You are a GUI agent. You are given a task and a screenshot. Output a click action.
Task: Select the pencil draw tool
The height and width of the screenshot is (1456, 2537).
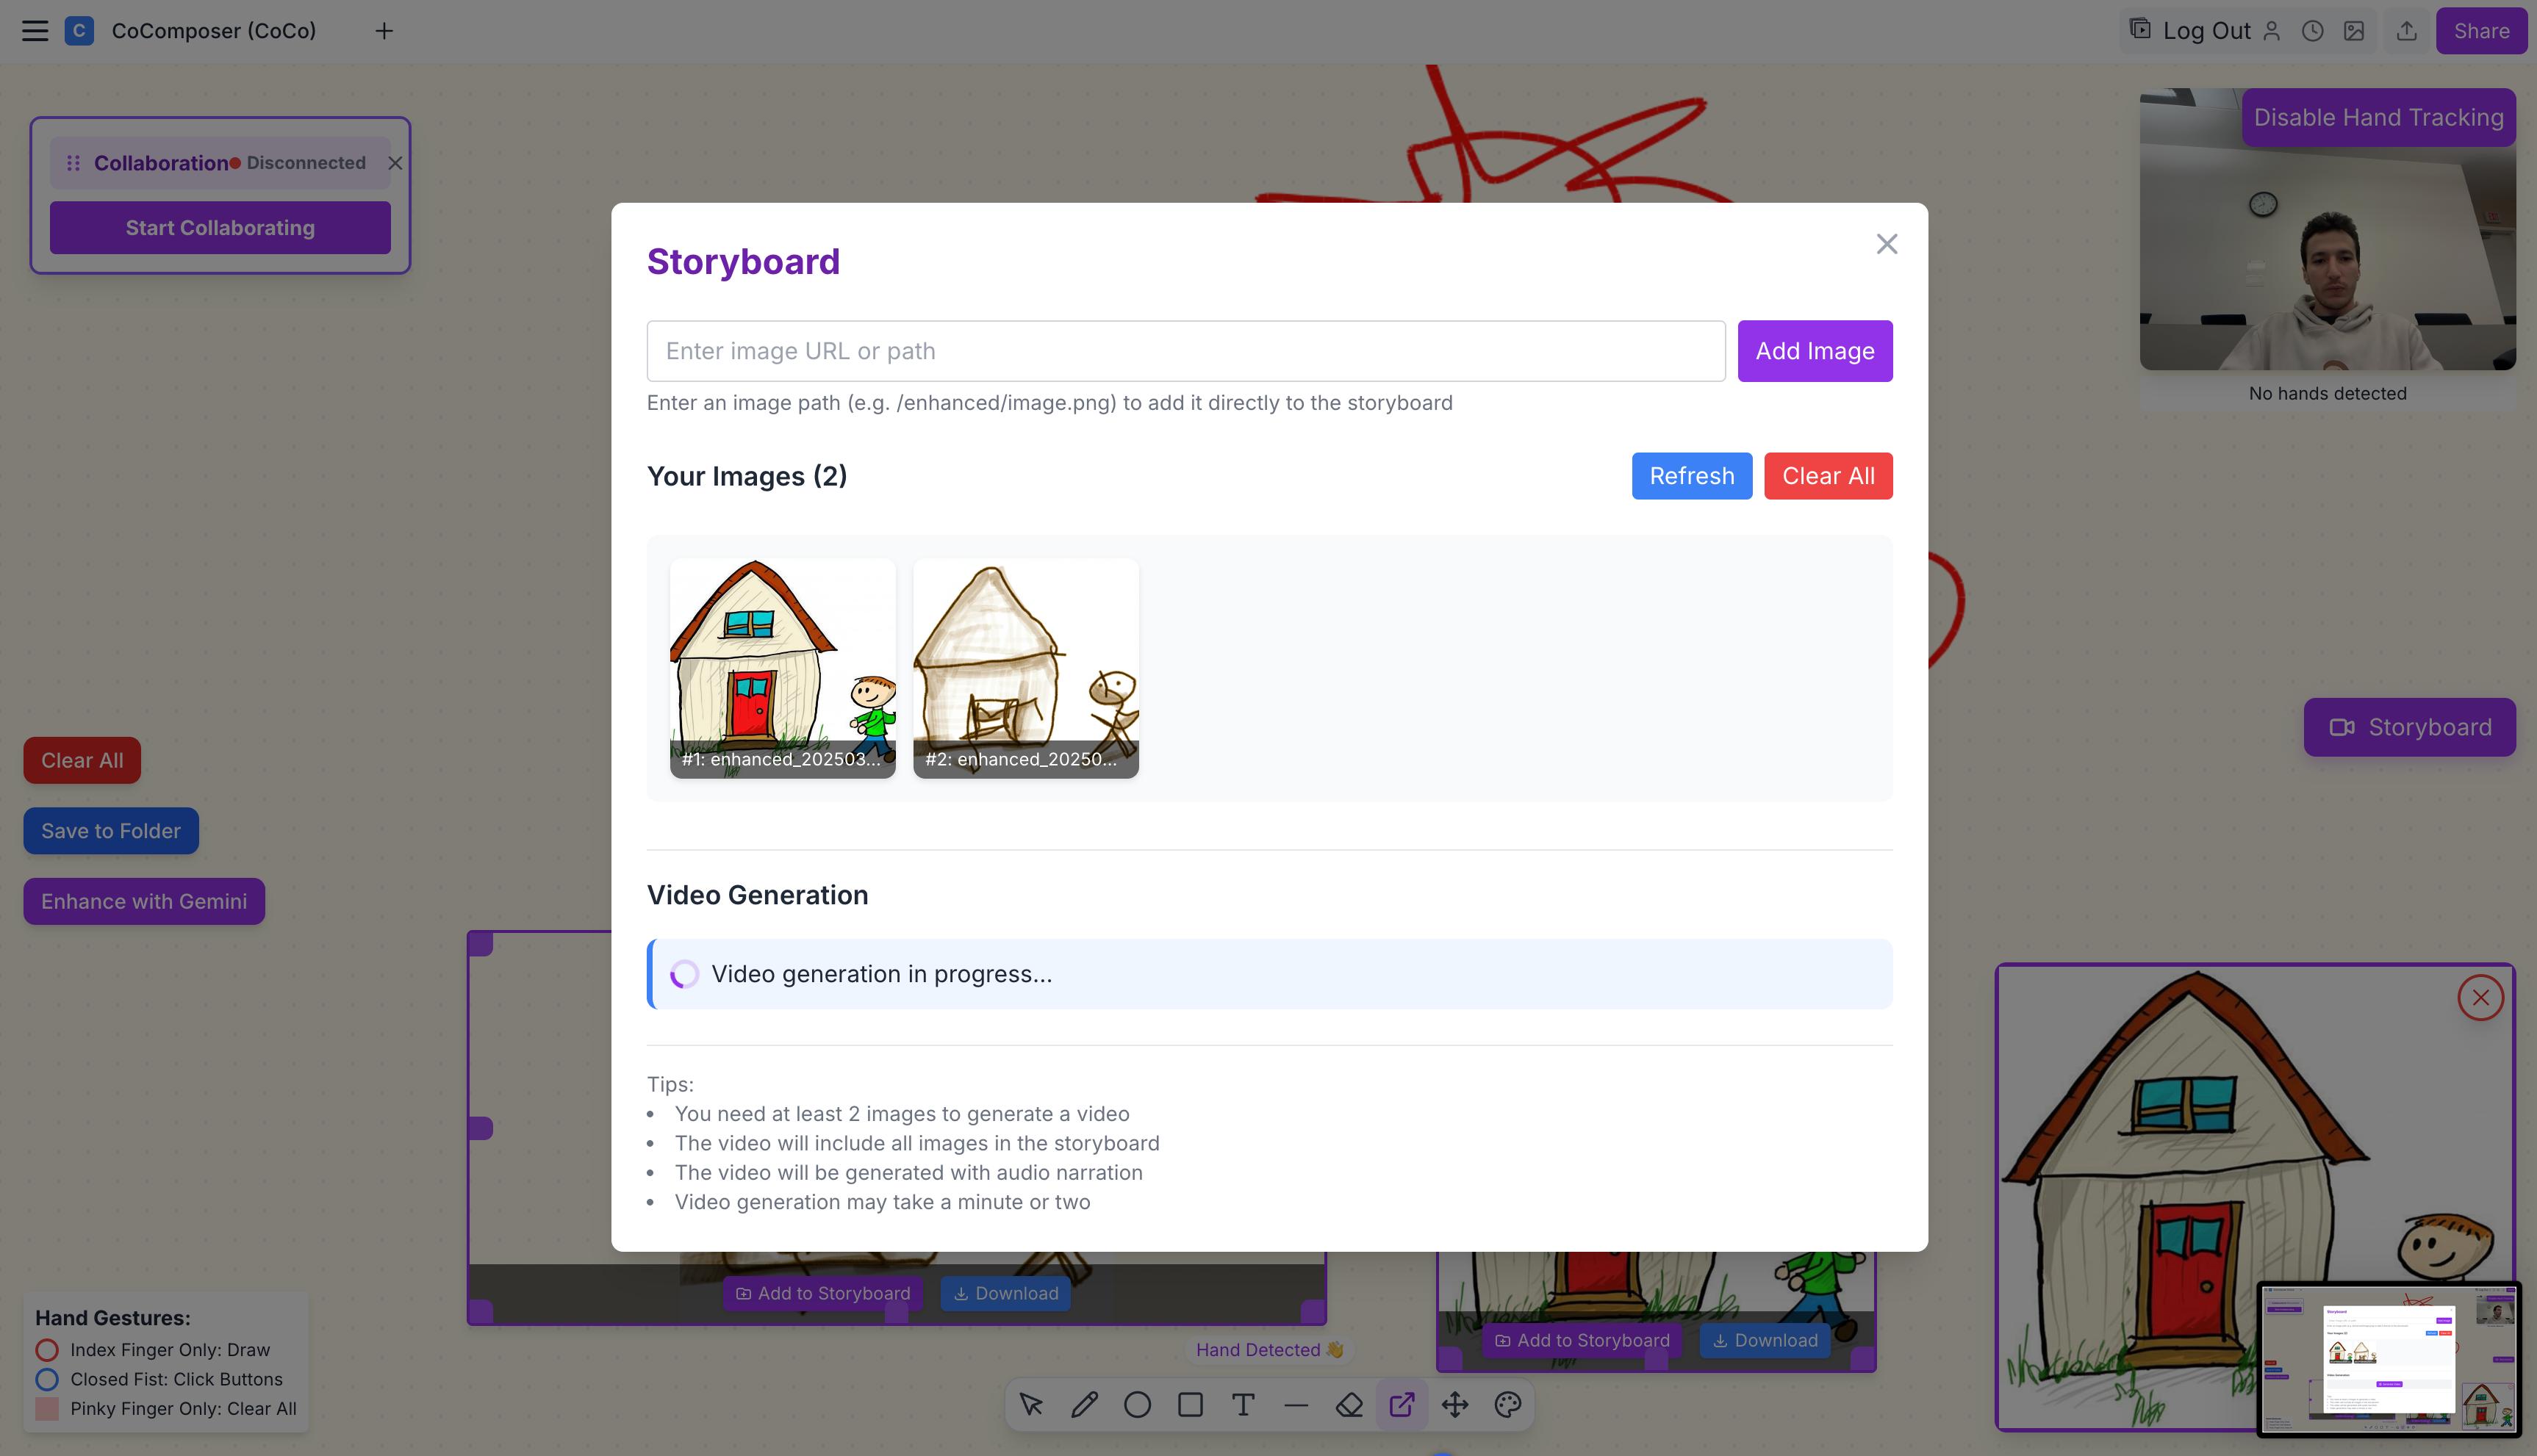1085,1405
